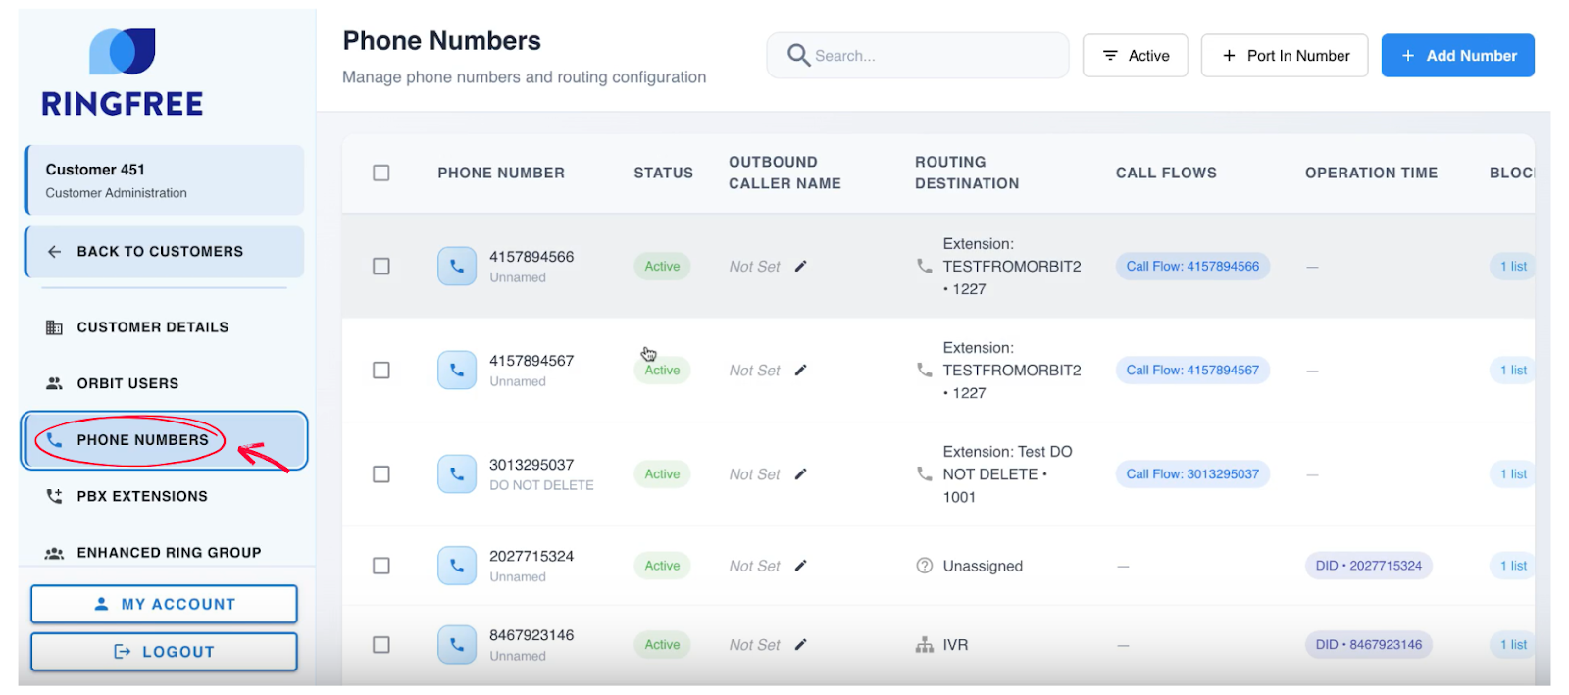Screen dimensions: 1569x695
Task: Click the pencil icon in the 3013295037 row
Action: click(x=800, y=474)
